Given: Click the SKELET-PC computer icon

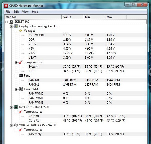Looking at the screenshot, I should (11, 22).
